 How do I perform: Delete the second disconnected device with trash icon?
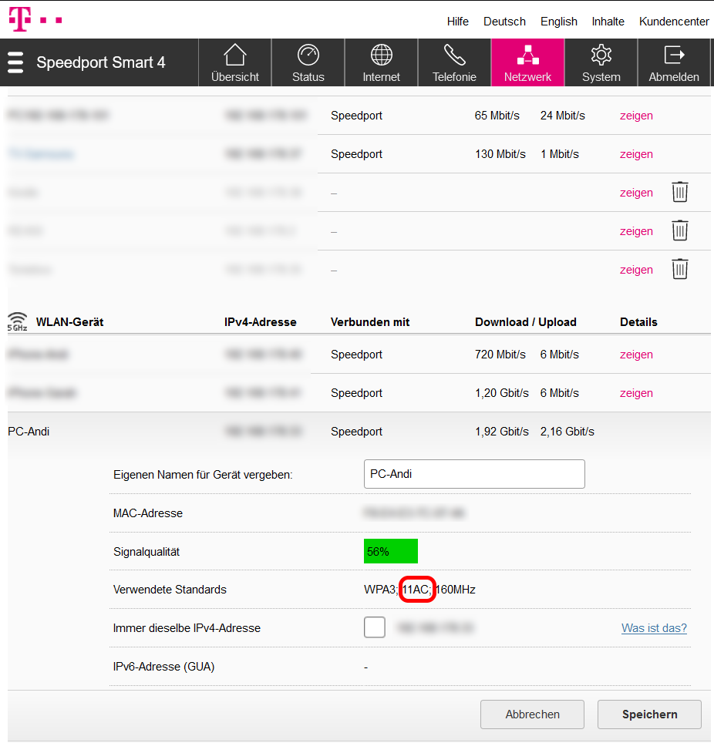click(680, 230)
